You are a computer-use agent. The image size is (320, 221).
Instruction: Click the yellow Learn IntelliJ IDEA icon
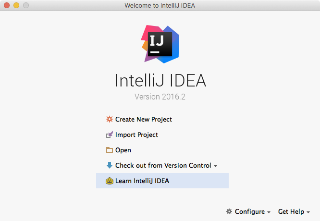110,181
